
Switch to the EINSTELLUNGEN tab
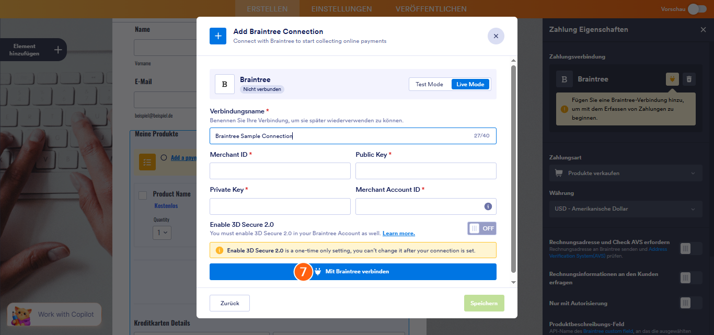click(341, 9)
